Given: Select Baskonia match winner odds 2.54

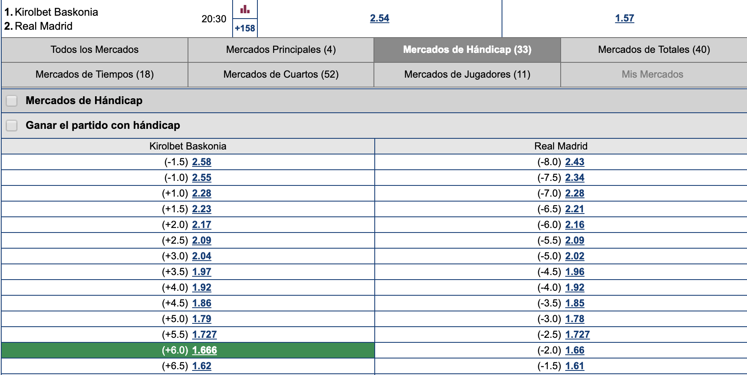Looking at the screenshot, I should [x=380, y=18].
